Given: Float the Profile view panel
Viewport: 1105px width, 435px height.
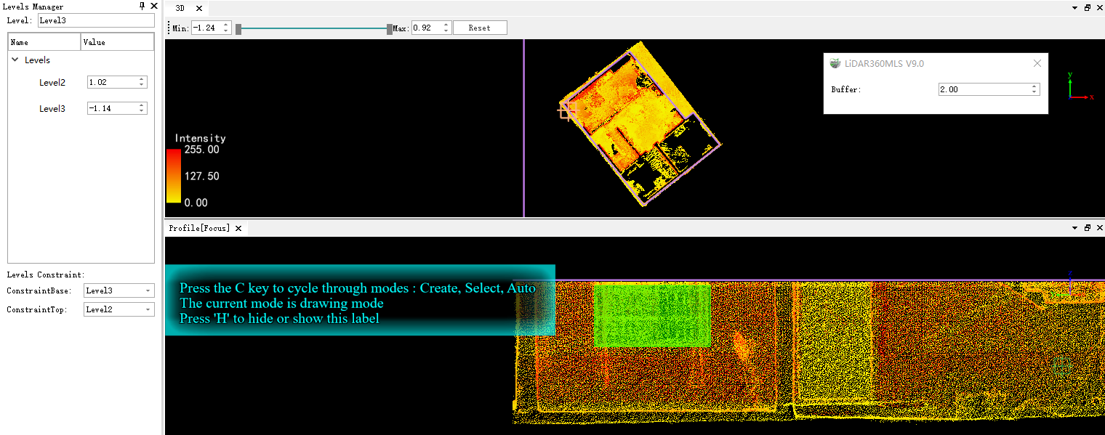Looking at the screenshot, I should pyautogui.click(x=1088, y=228).
